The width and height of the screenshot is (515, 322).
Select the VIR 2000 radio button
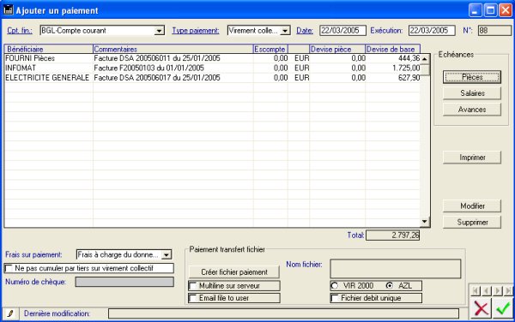point(335,286)
